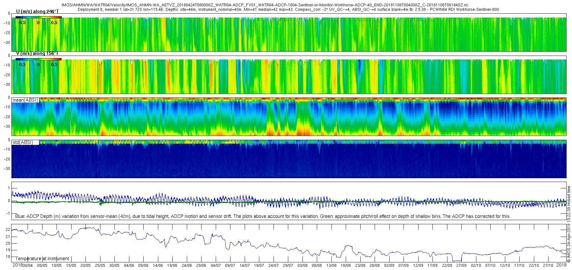This screenshot has height=270, width=572.
Task: Click the '02/10' date tick label
Action: [476, 266]
